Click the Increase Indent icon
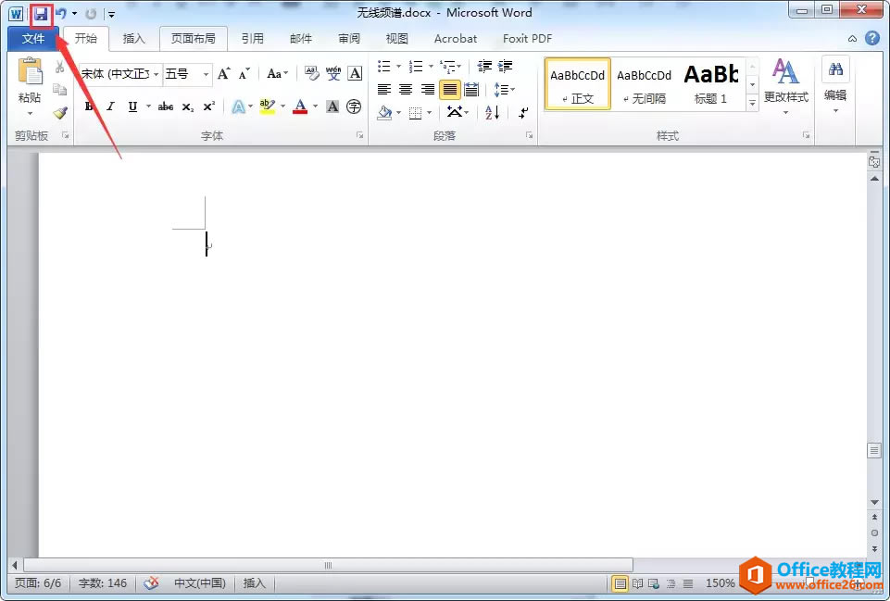The height and width of the screenshot is (601, 890). (x=505, y=67)
